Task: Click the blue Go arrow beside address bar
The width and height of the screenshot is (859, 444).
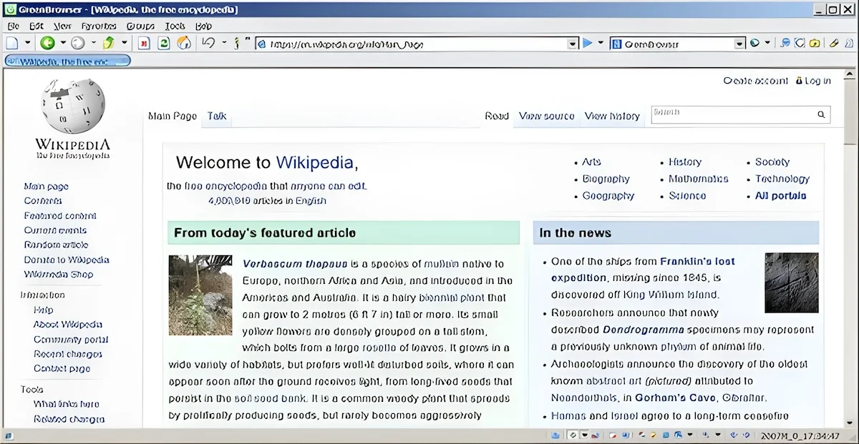Action: tap(587, 43)
